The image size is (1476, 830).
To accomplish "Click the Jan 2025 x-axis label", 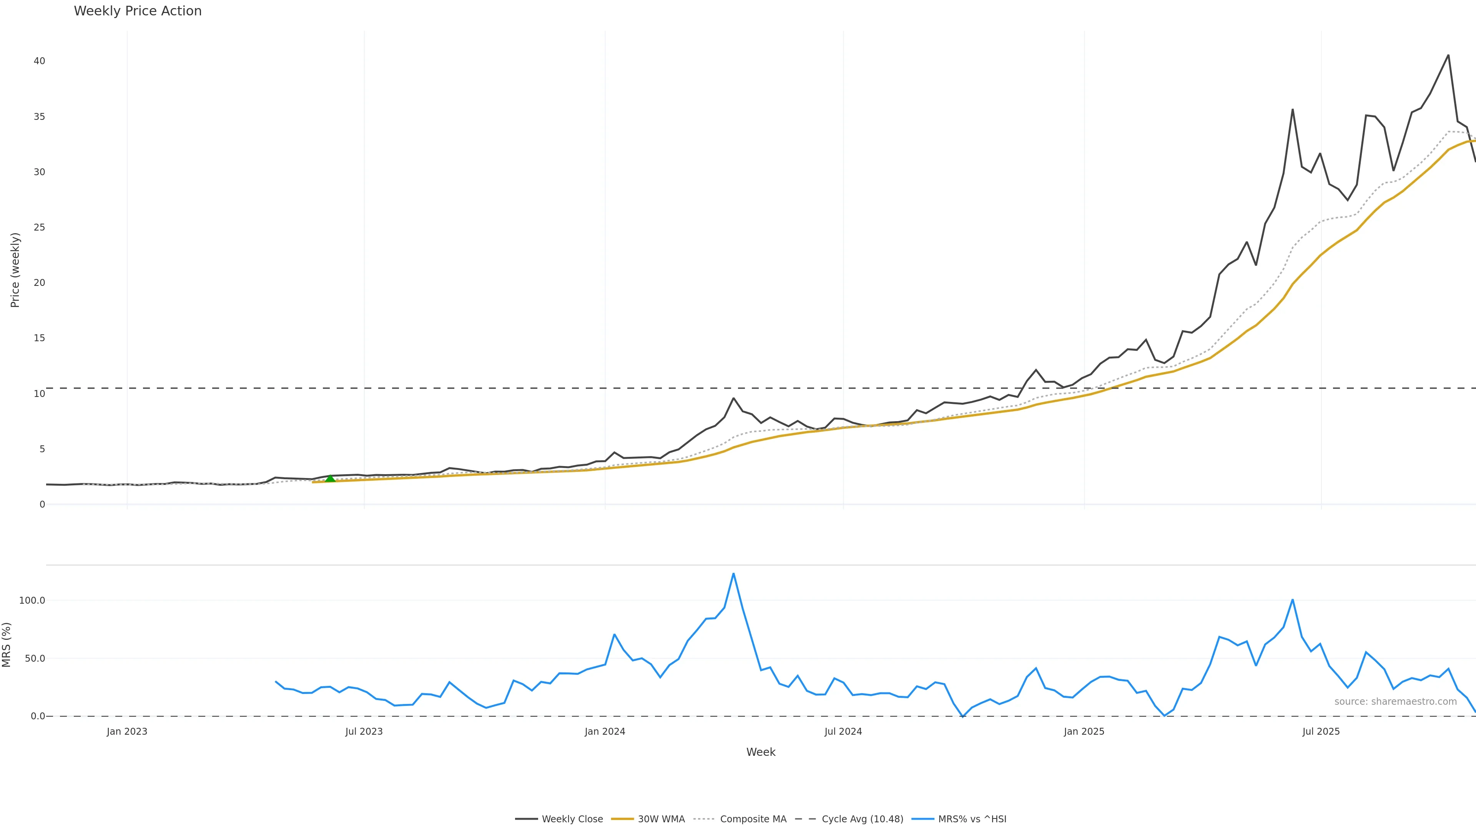I will click(x=1084, y=732).
